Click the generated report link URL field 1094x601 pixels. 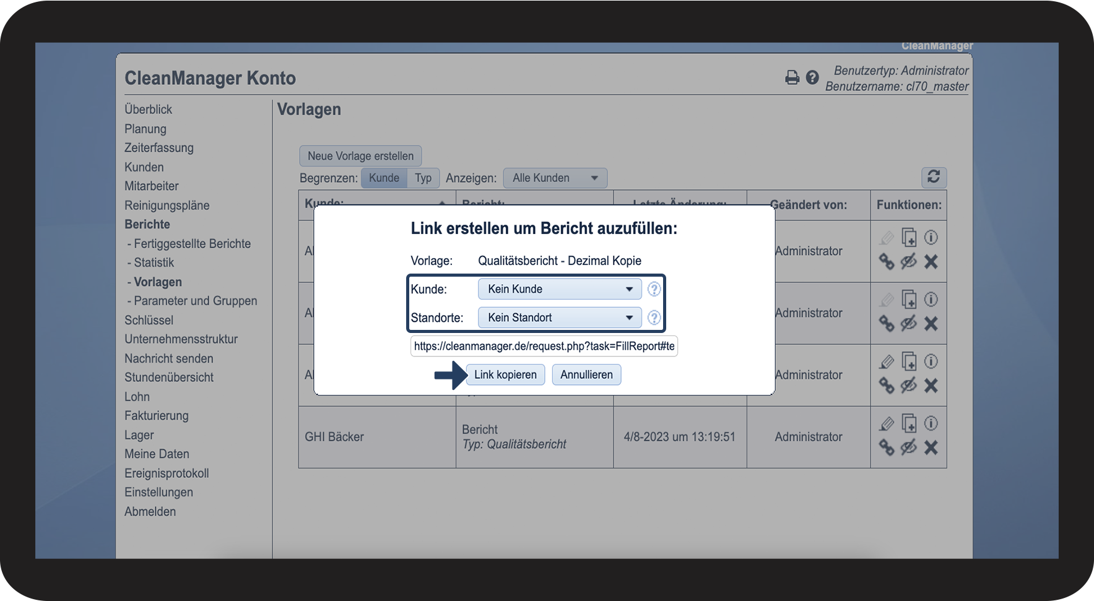544,346
